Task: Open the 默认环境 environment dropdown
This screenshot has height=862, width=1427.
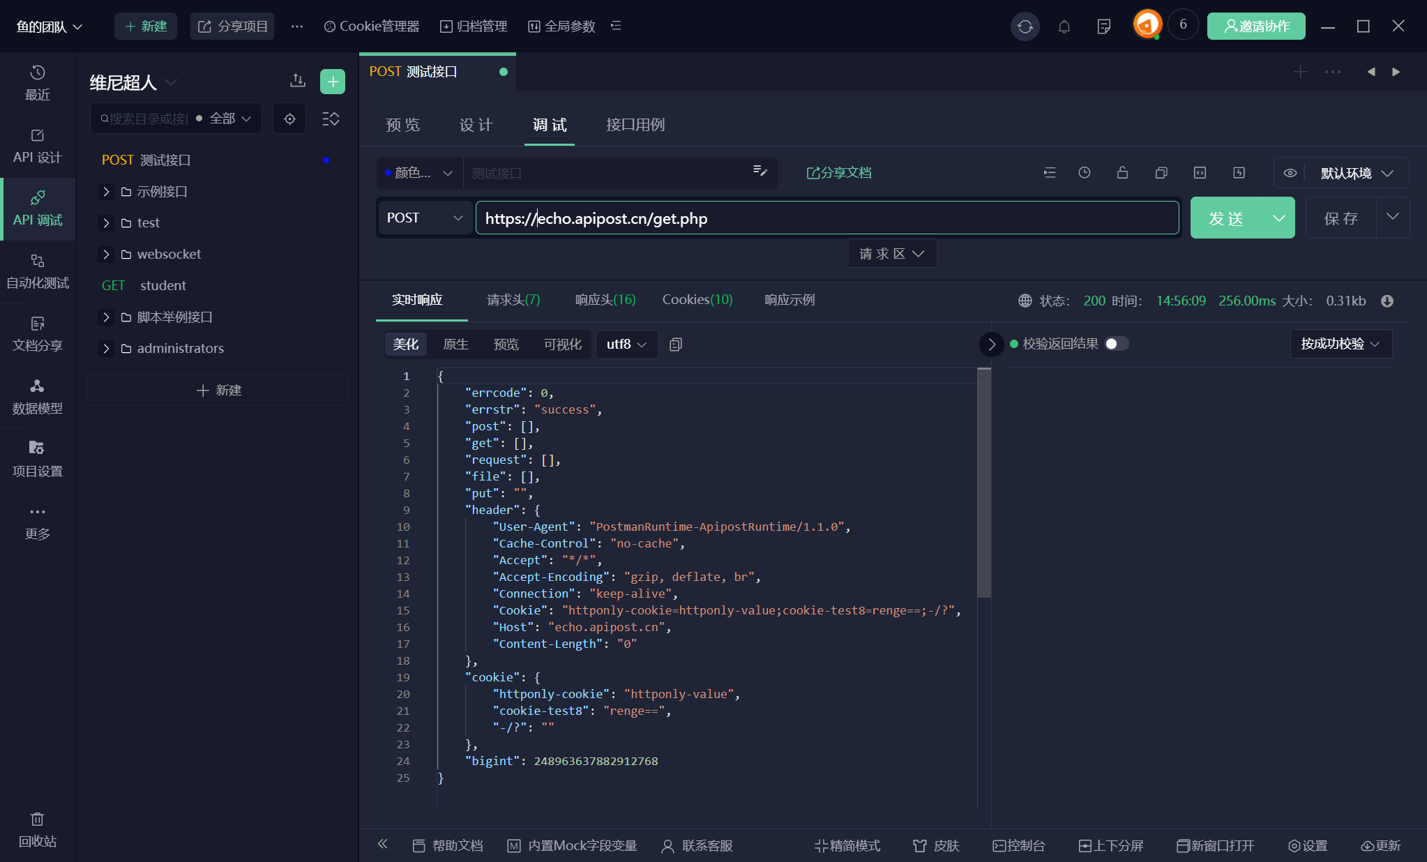Action: point(1357,173)
